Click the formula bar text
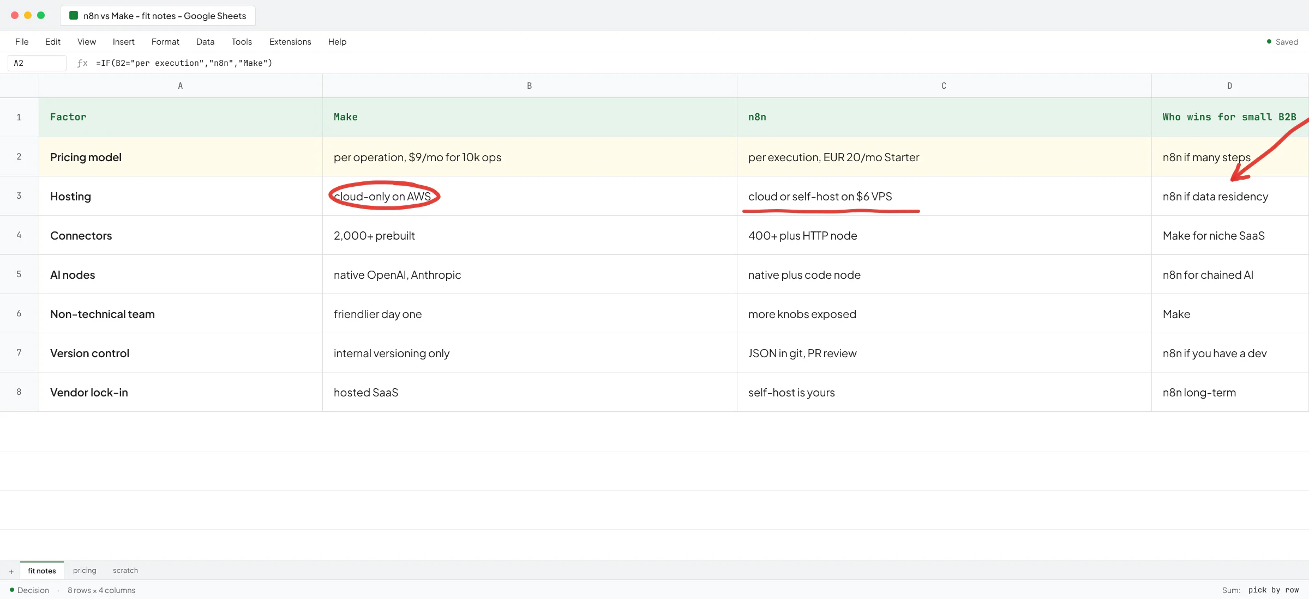 point(184,63)
